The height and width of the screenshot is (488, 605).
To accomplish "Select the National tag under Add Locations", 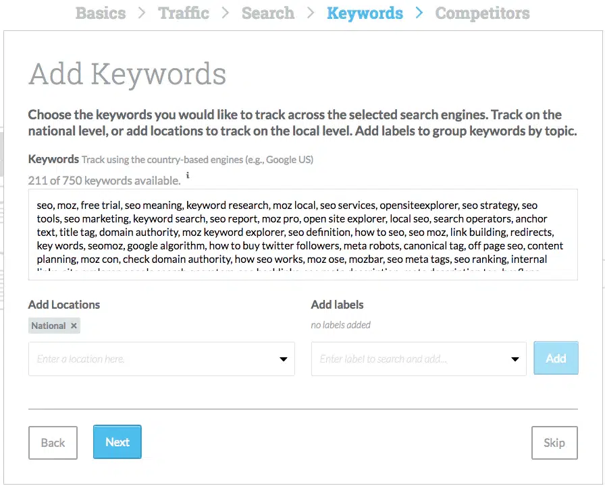I will coord(49,325).
